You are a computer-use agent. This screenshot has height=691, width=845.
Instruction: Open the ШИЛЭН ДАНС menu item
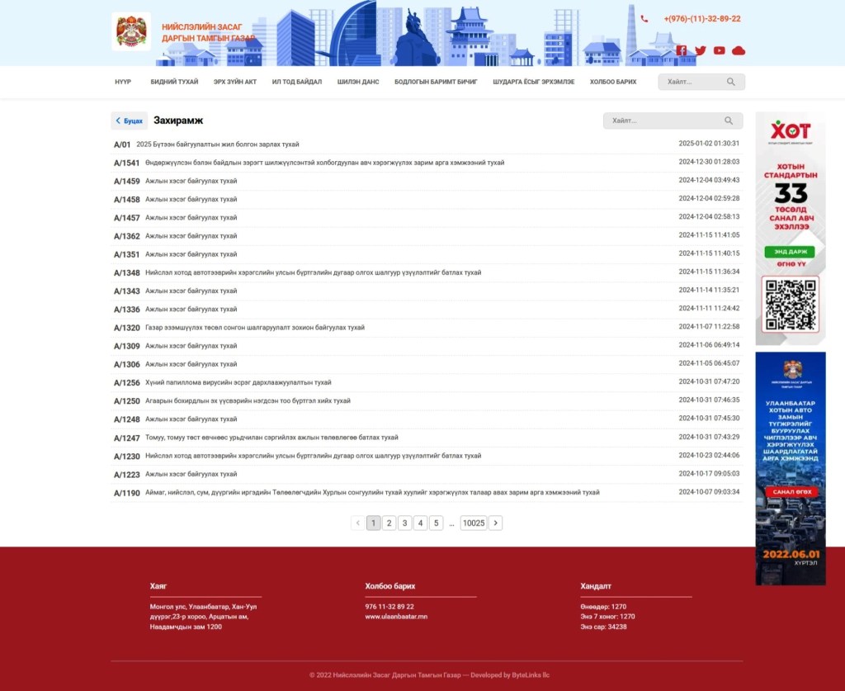[358, 82]
